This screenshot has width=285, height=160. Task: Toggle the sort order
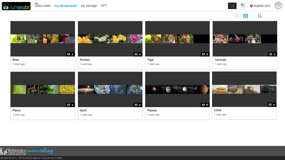coord(260,16)
